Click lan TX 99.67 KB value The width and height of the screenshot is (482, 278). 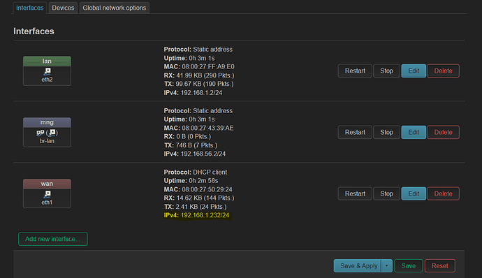coord(205,84)
